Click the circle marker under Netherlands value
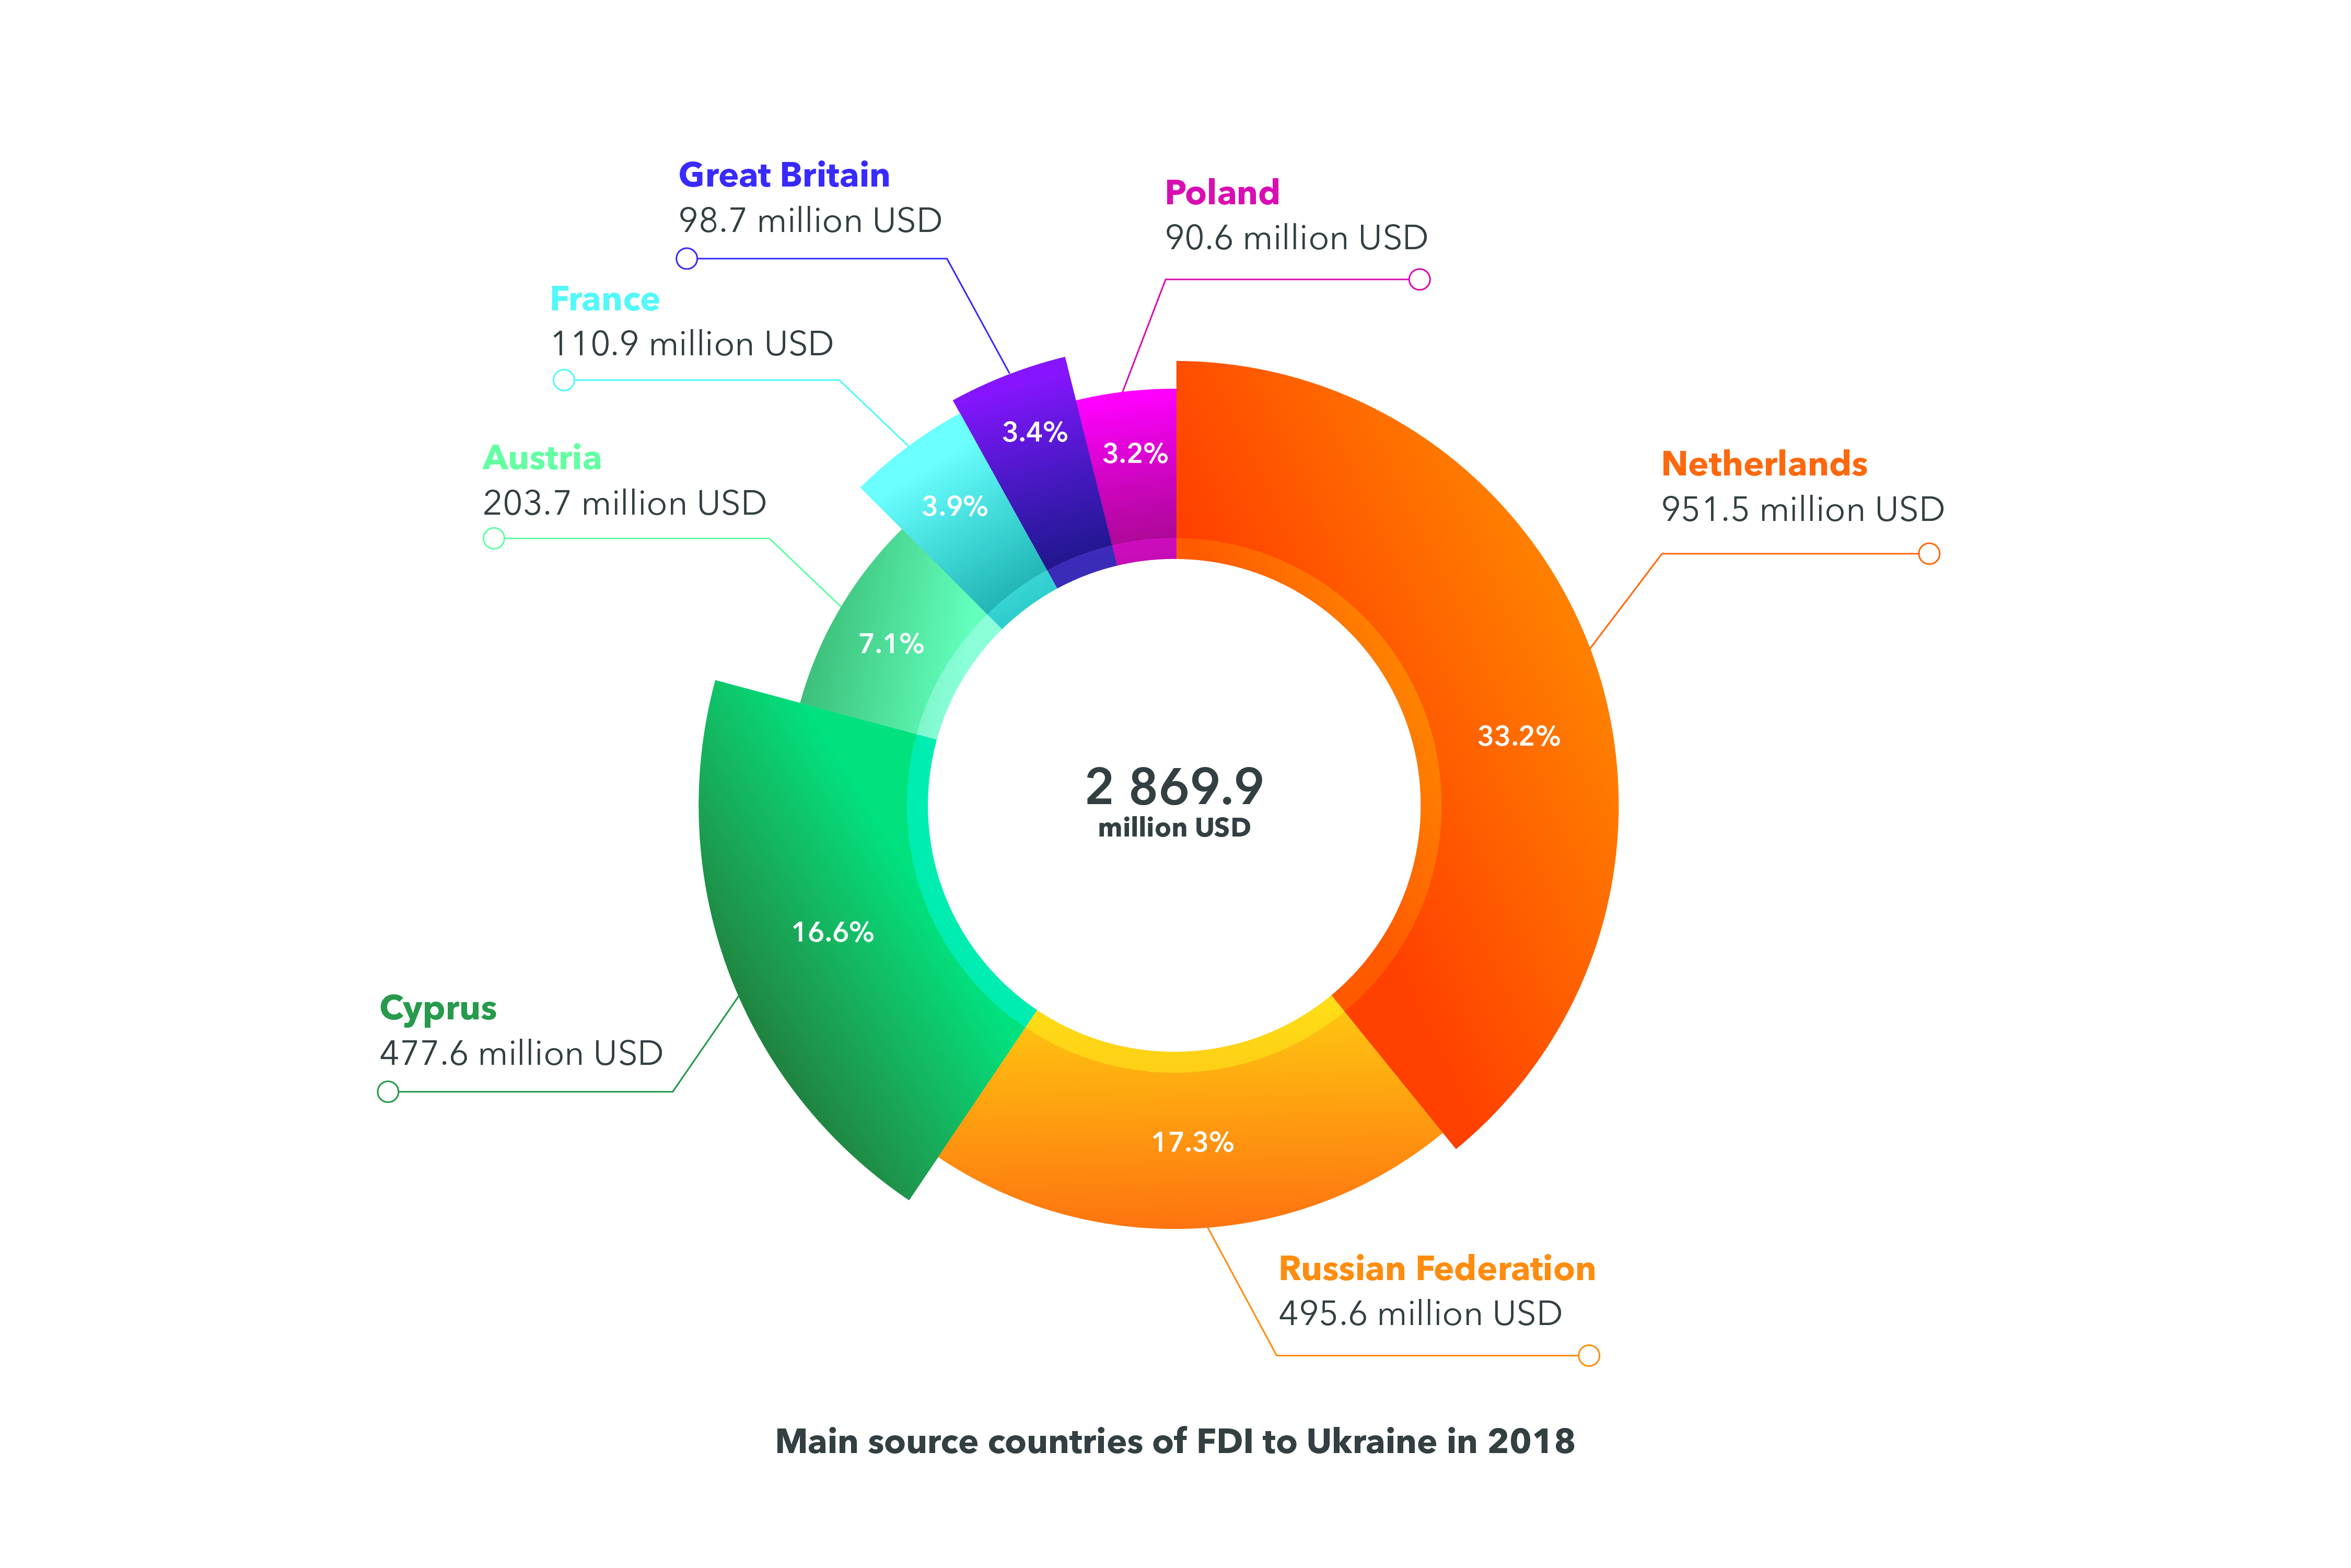The image size is (2351, 1568). [1929, 554]
